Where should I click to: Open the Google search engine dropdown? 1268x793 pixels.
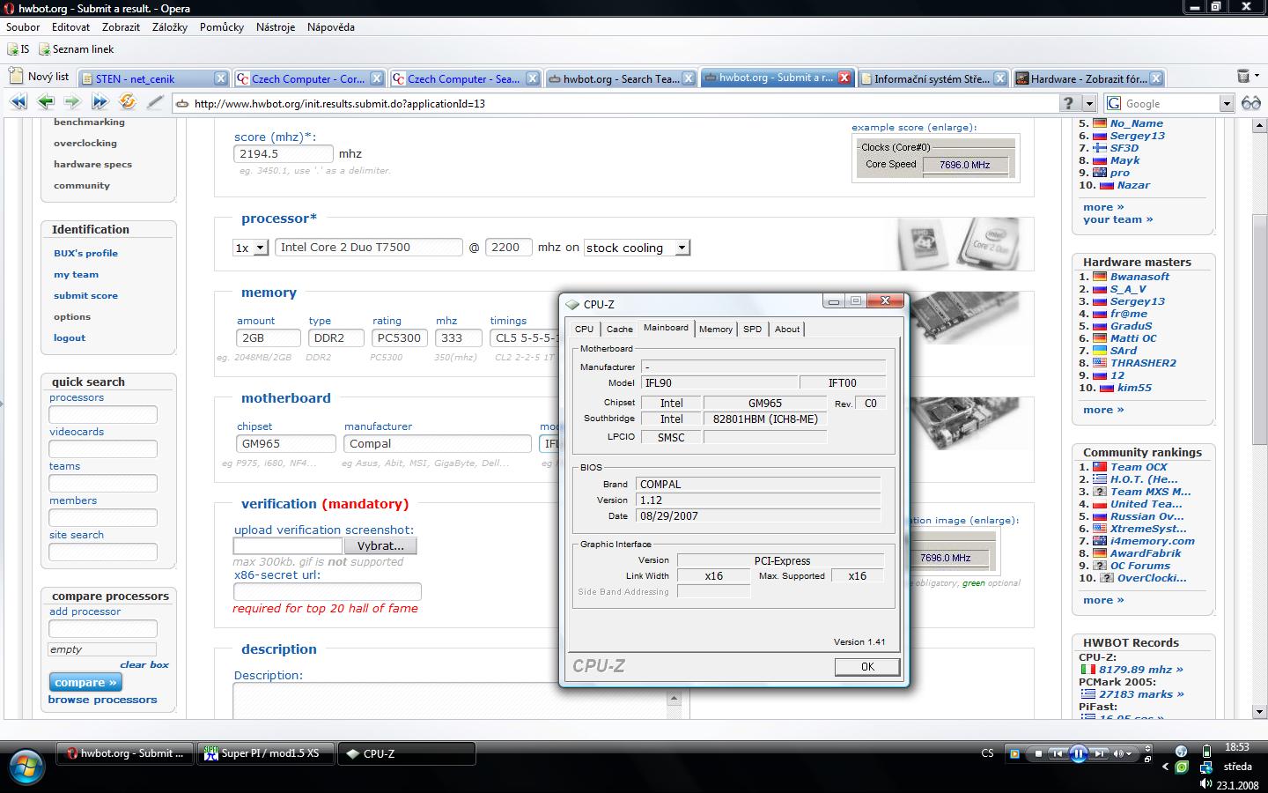click(x=1226, y=103)
